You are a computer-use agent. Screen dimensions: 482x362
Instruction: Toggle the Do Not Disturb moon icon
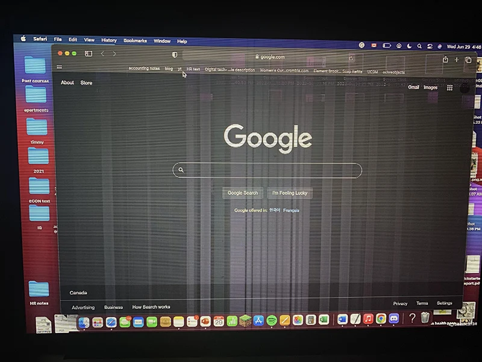tap(409, 46)
